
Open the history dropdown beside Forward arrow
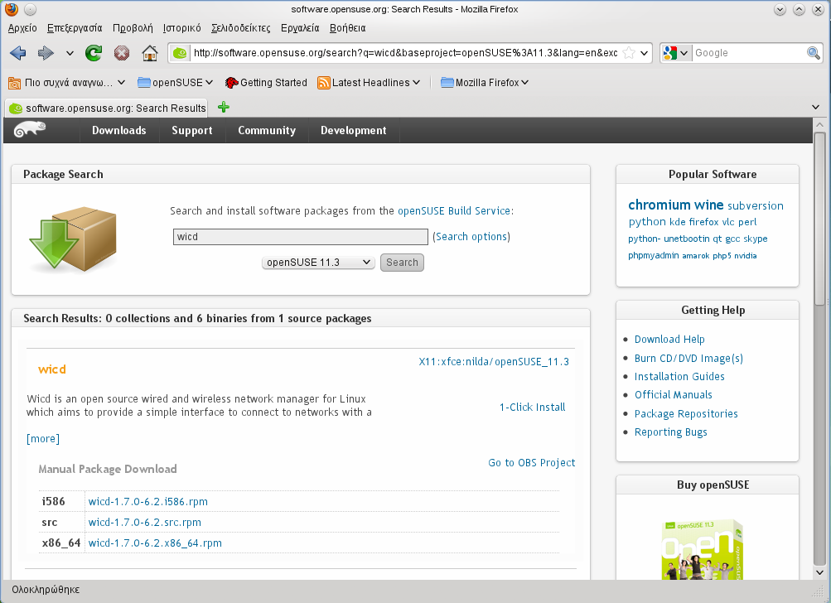pyautogui.click(x=70, y=53)
